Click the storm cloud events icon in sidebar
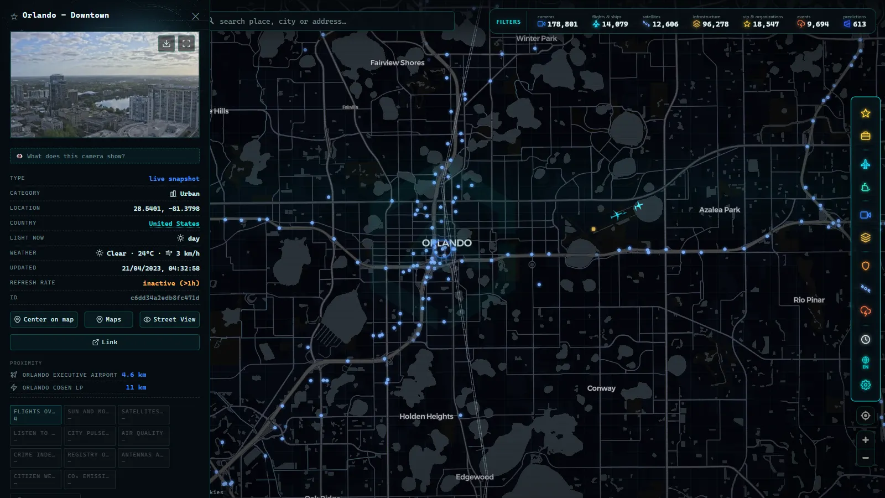885x498 pixels. pyautogui.click(x=866, y=311)
